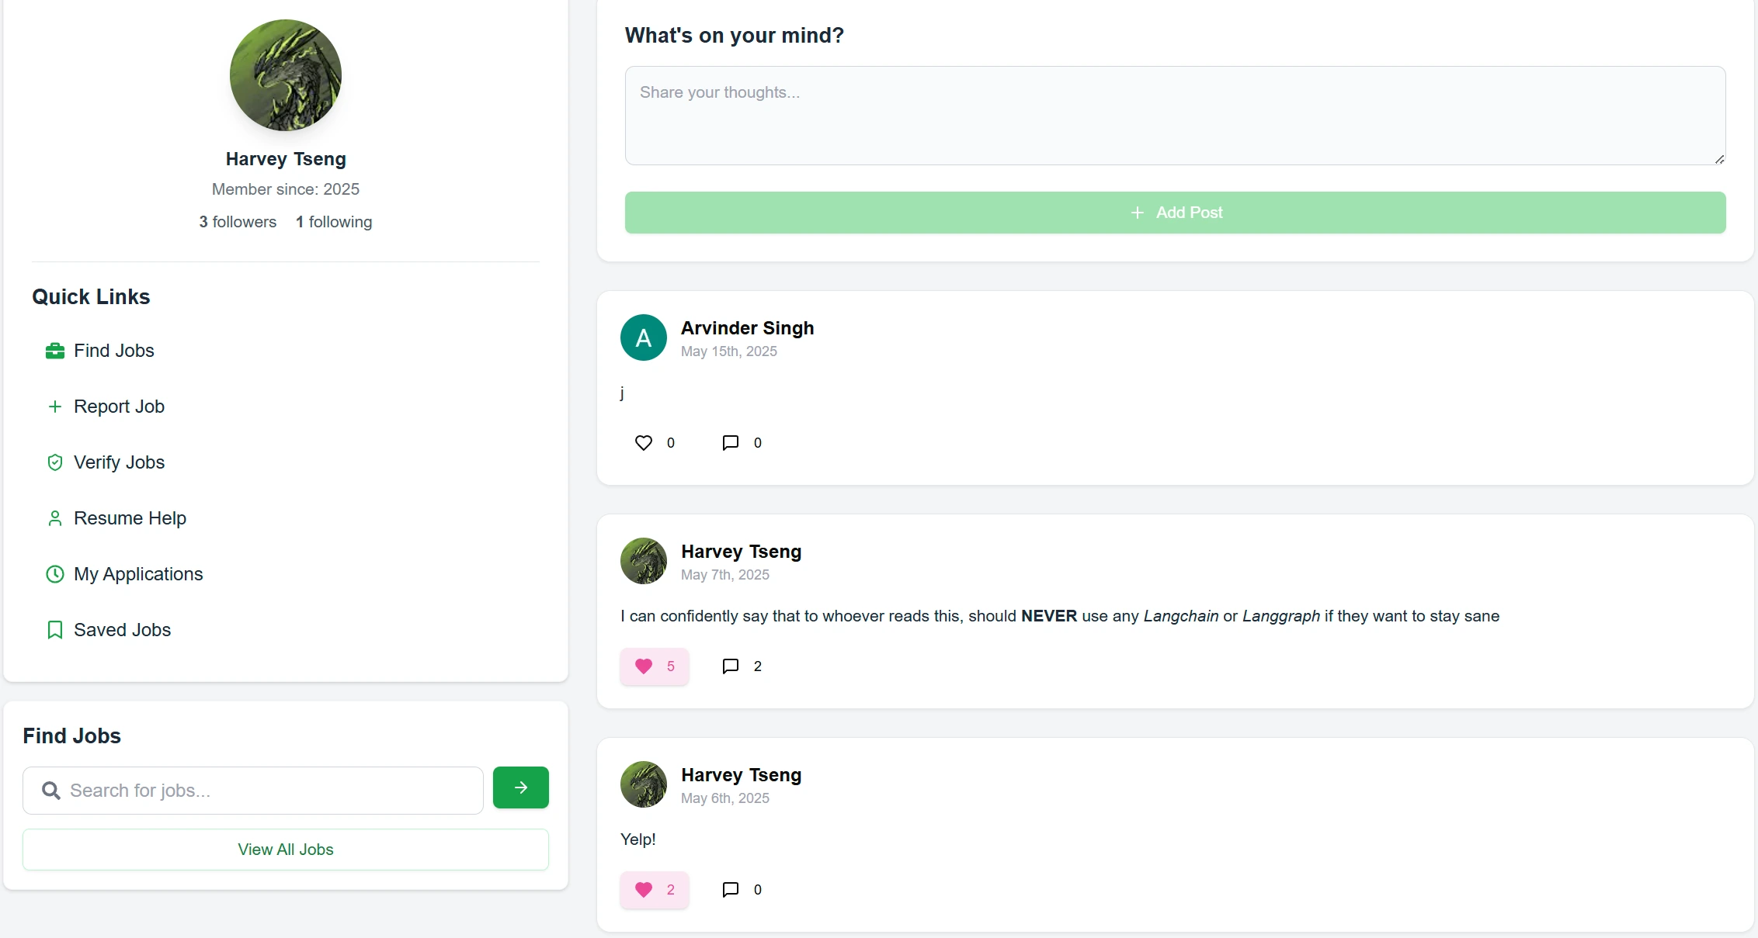Click the Verify Jobs shield icon

click(x=54, y=462)
